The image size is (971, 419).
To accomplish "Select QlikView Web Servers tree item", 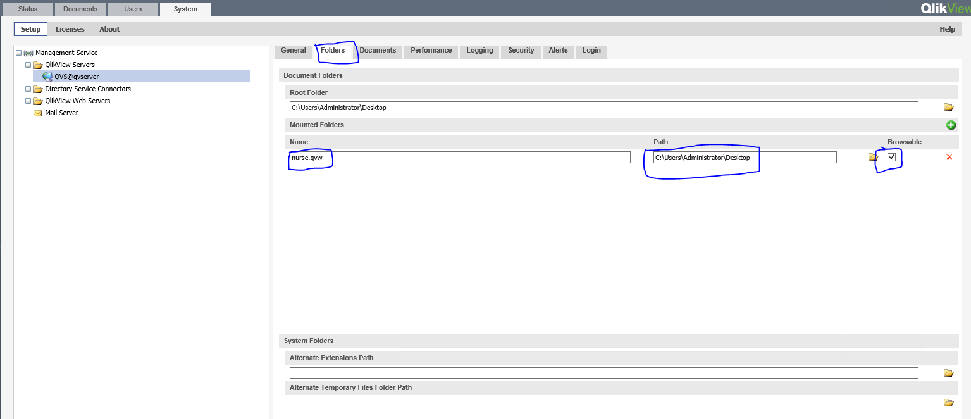I will point(77,101).
